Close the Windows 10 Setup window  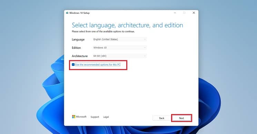(194, 13)
